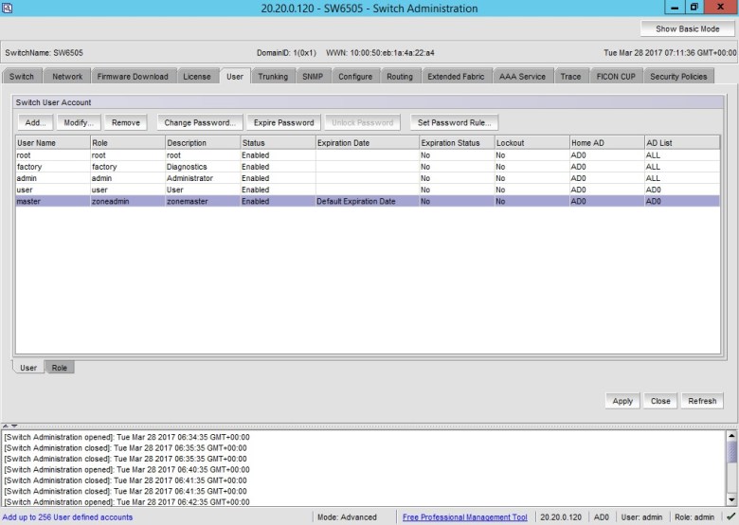Click Change Password... button

(x=199, y=123)
